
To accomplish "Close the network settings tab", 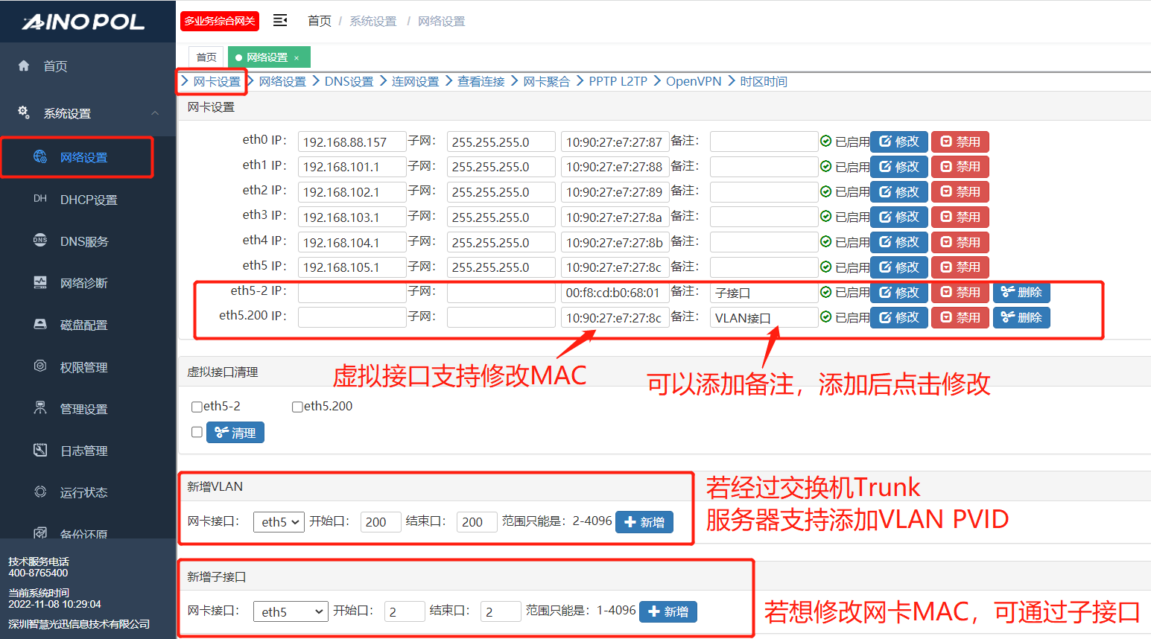I will [x=297, y=58].
